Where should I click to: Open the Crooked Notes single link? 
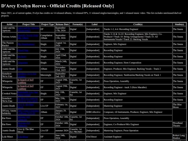tap(28, 94)
